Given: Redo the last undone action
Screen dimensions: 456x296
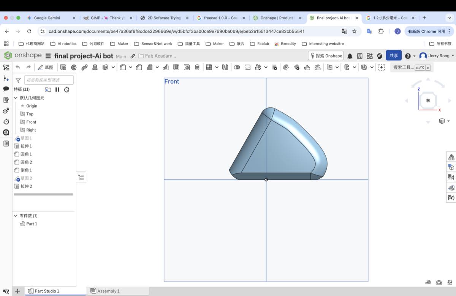Looking at the screenshot, I should pyautogui.click(x=28, y=67).
